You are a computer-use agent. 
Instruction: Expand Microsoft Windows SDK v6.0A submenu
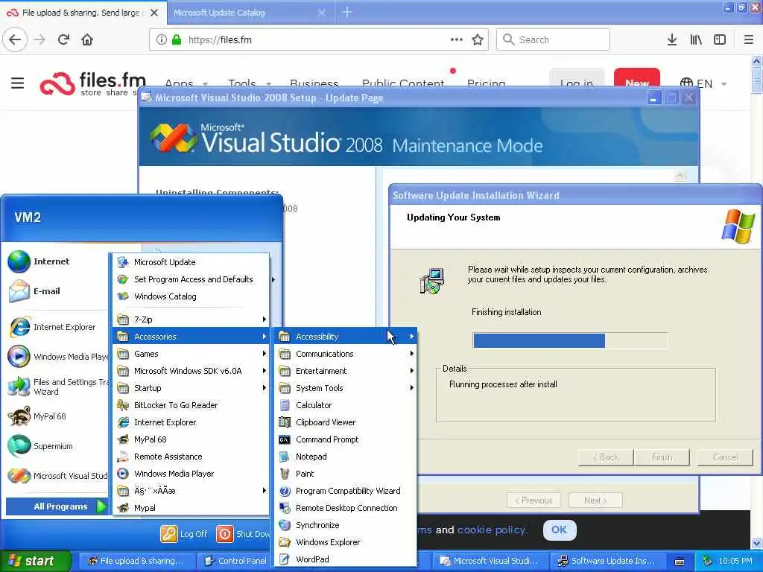pyautogui.click(x=191, y=371)
